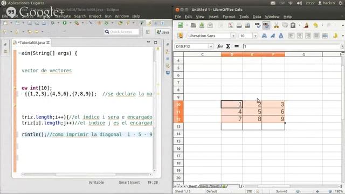Click the Print icon in Calc toolbar

pyautogui.click(x=239, y=25)
